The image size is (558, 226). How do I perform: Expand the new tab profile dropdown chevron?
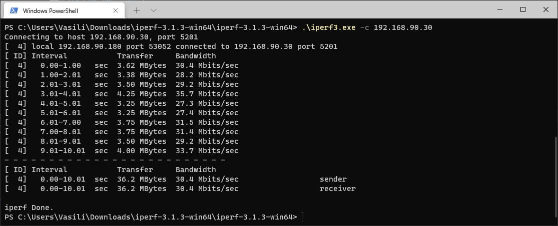(x=154, y=10)
